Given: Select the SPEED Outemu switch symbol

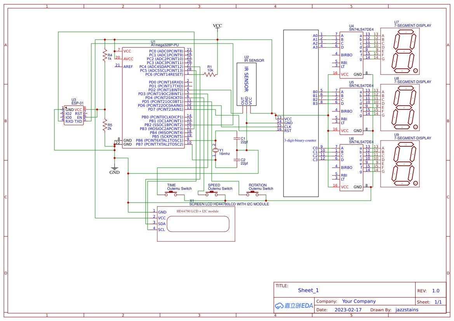Looking at the screenshot, I should pos(212,194).
